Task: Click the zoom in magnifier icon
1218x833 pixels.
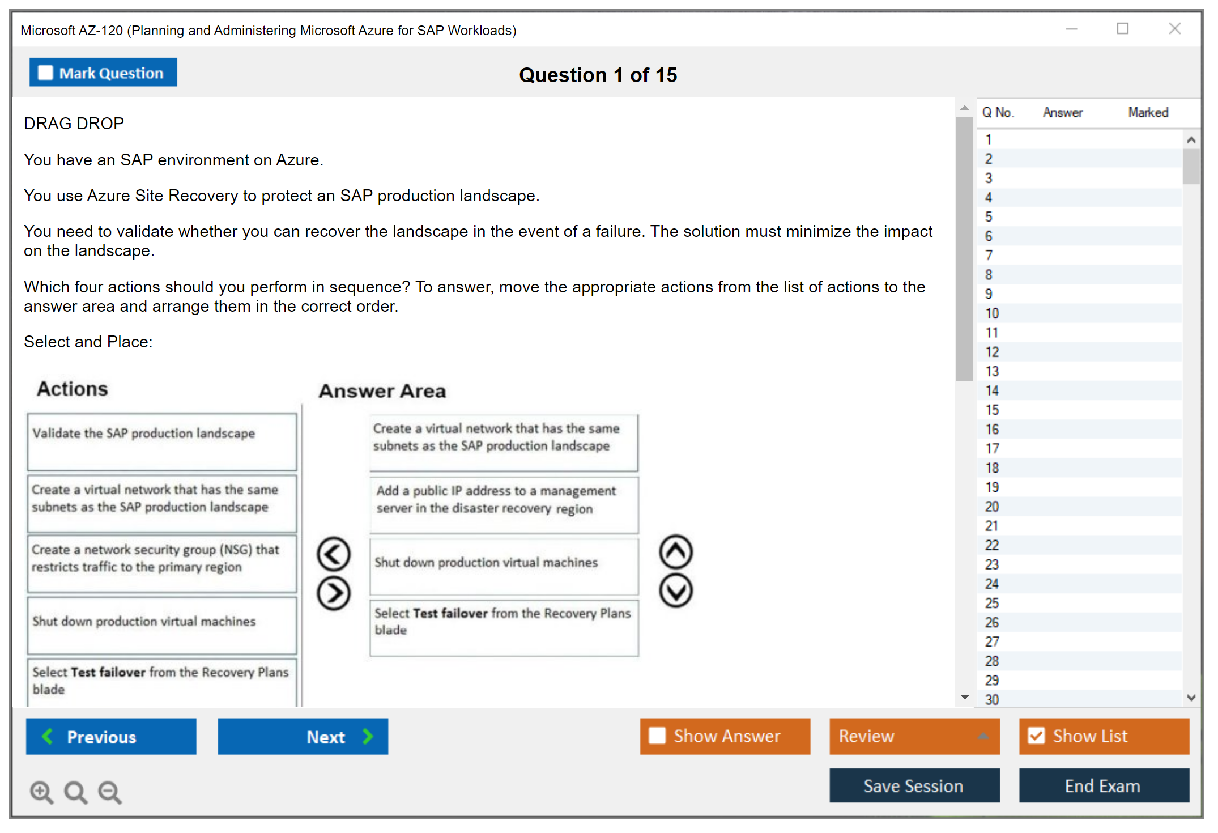Action: pyautogui.click(x=41, y=792)
